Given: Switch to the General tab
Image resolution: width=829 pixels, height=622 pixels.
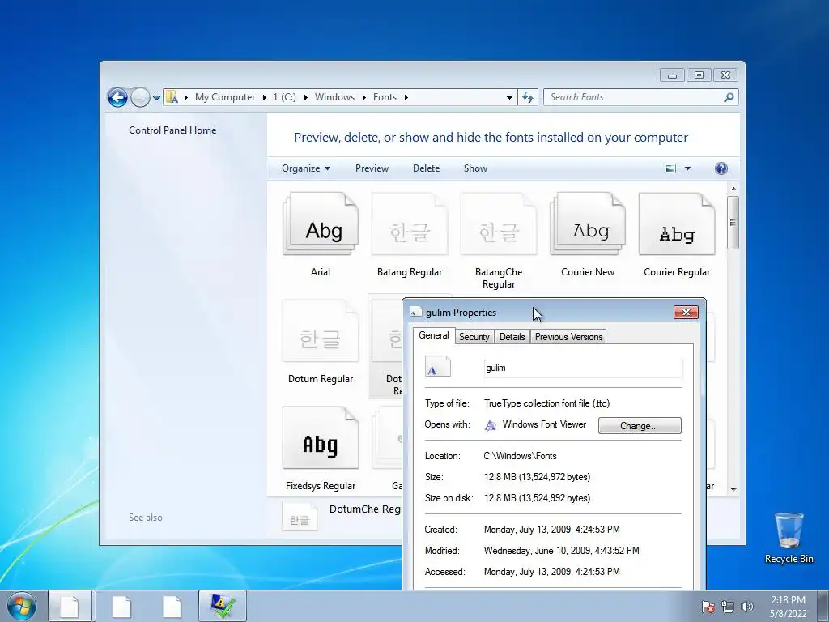Looking at the screenshot, I should [434, 335].
